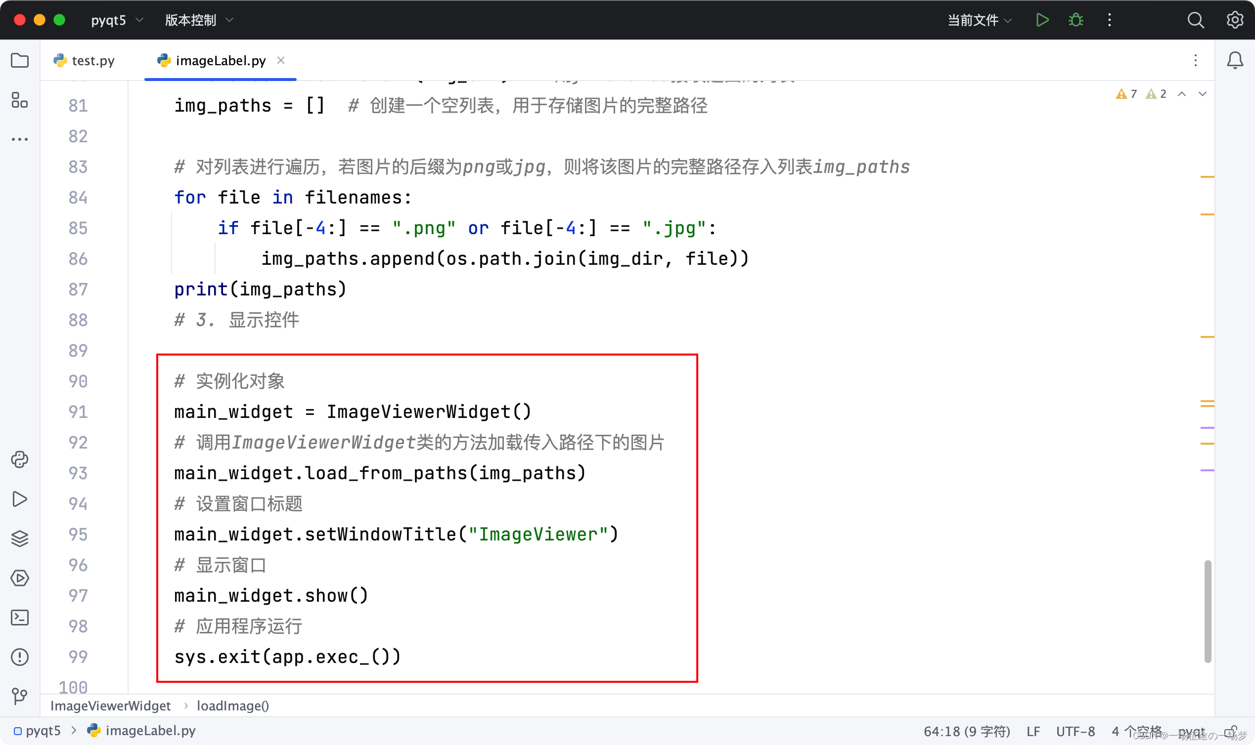Open the Project folder tool window
This screenshot has height=745, width=1255.
pyautogui.click(x=20, y=61)
